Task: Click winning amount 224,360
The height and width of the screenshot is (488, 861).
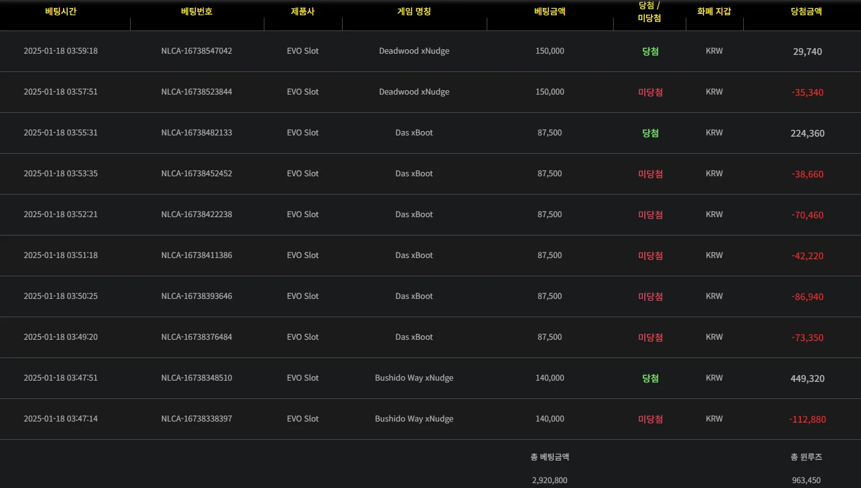Action: [x=807, y=134]
